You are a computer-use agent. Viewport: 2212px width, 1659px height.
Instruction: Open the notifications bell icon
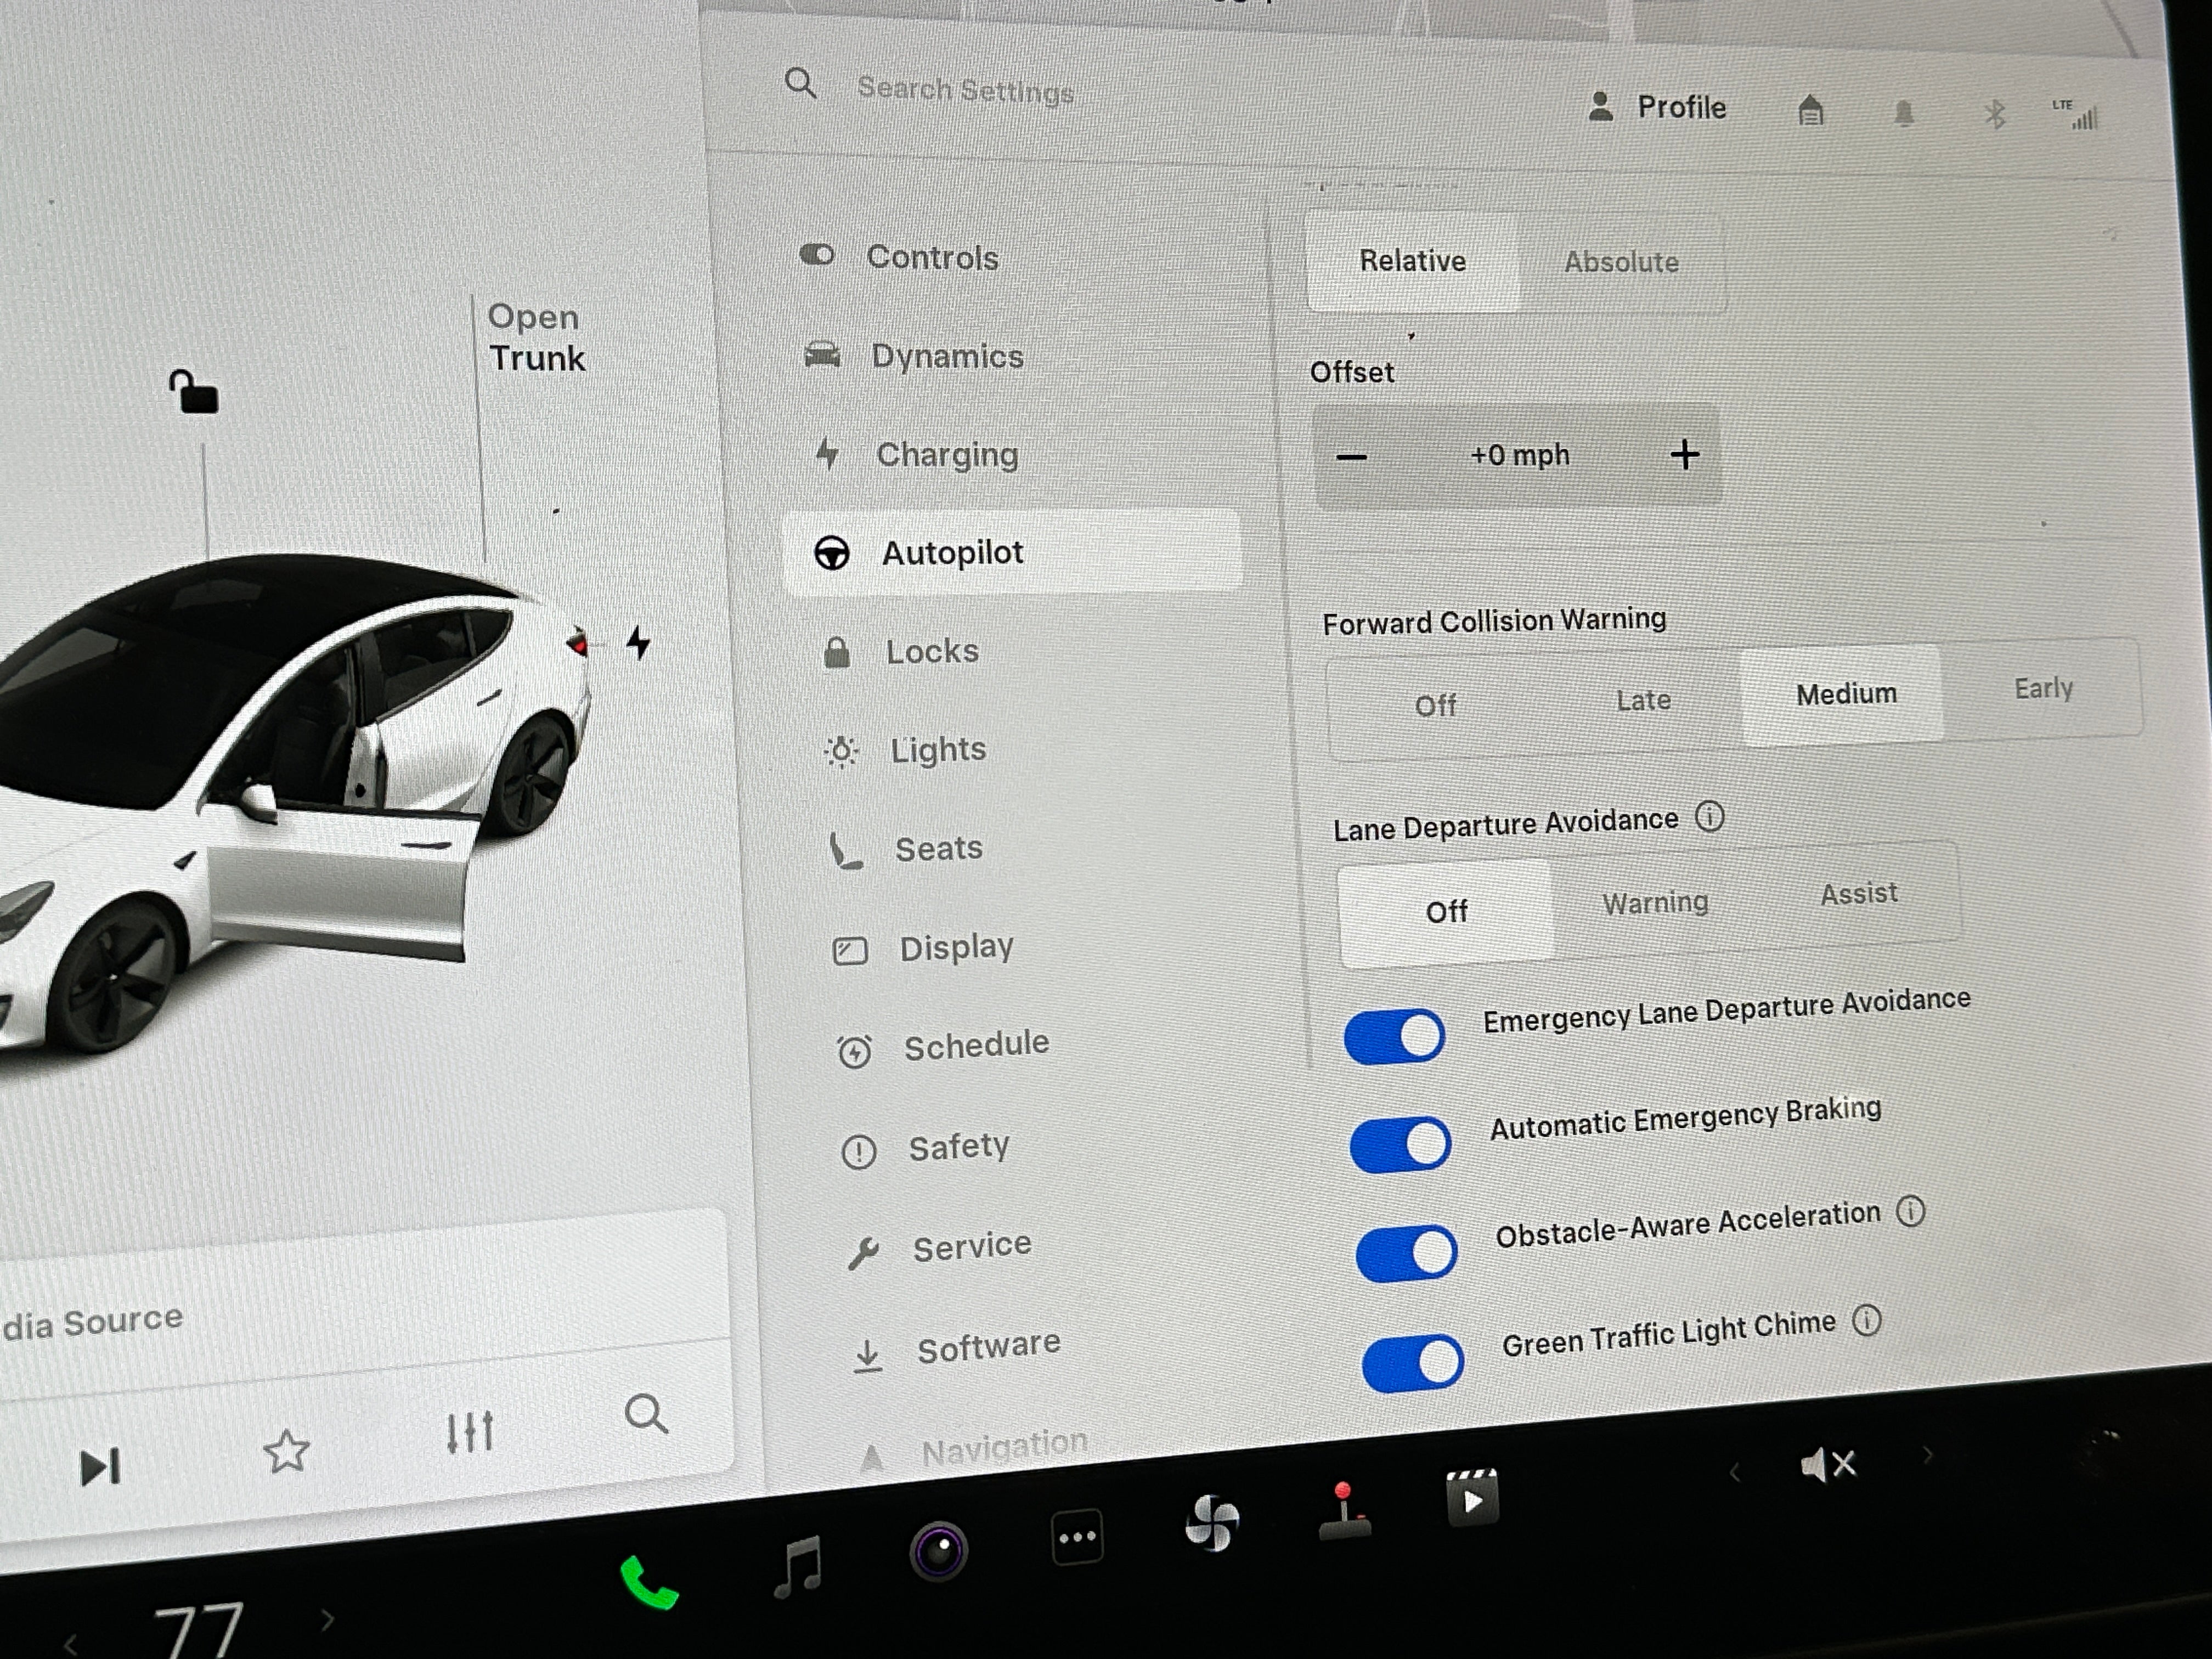(1904, 114)
